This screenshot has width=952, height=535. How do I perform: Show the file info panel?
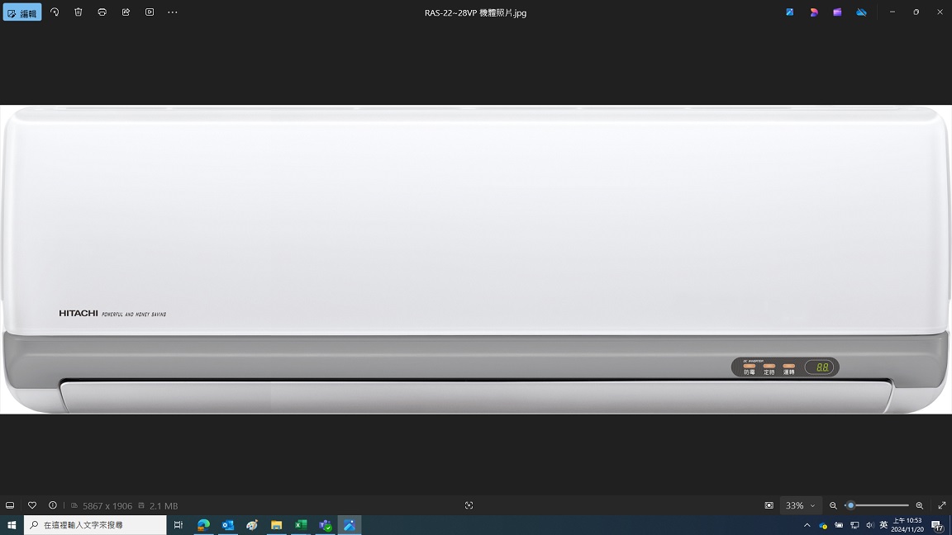point(53,505)
